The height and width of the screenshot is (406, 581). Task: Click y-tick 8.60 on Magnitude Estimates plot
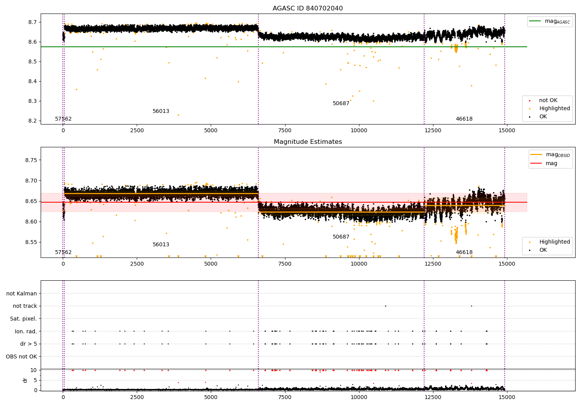[31, 222]
